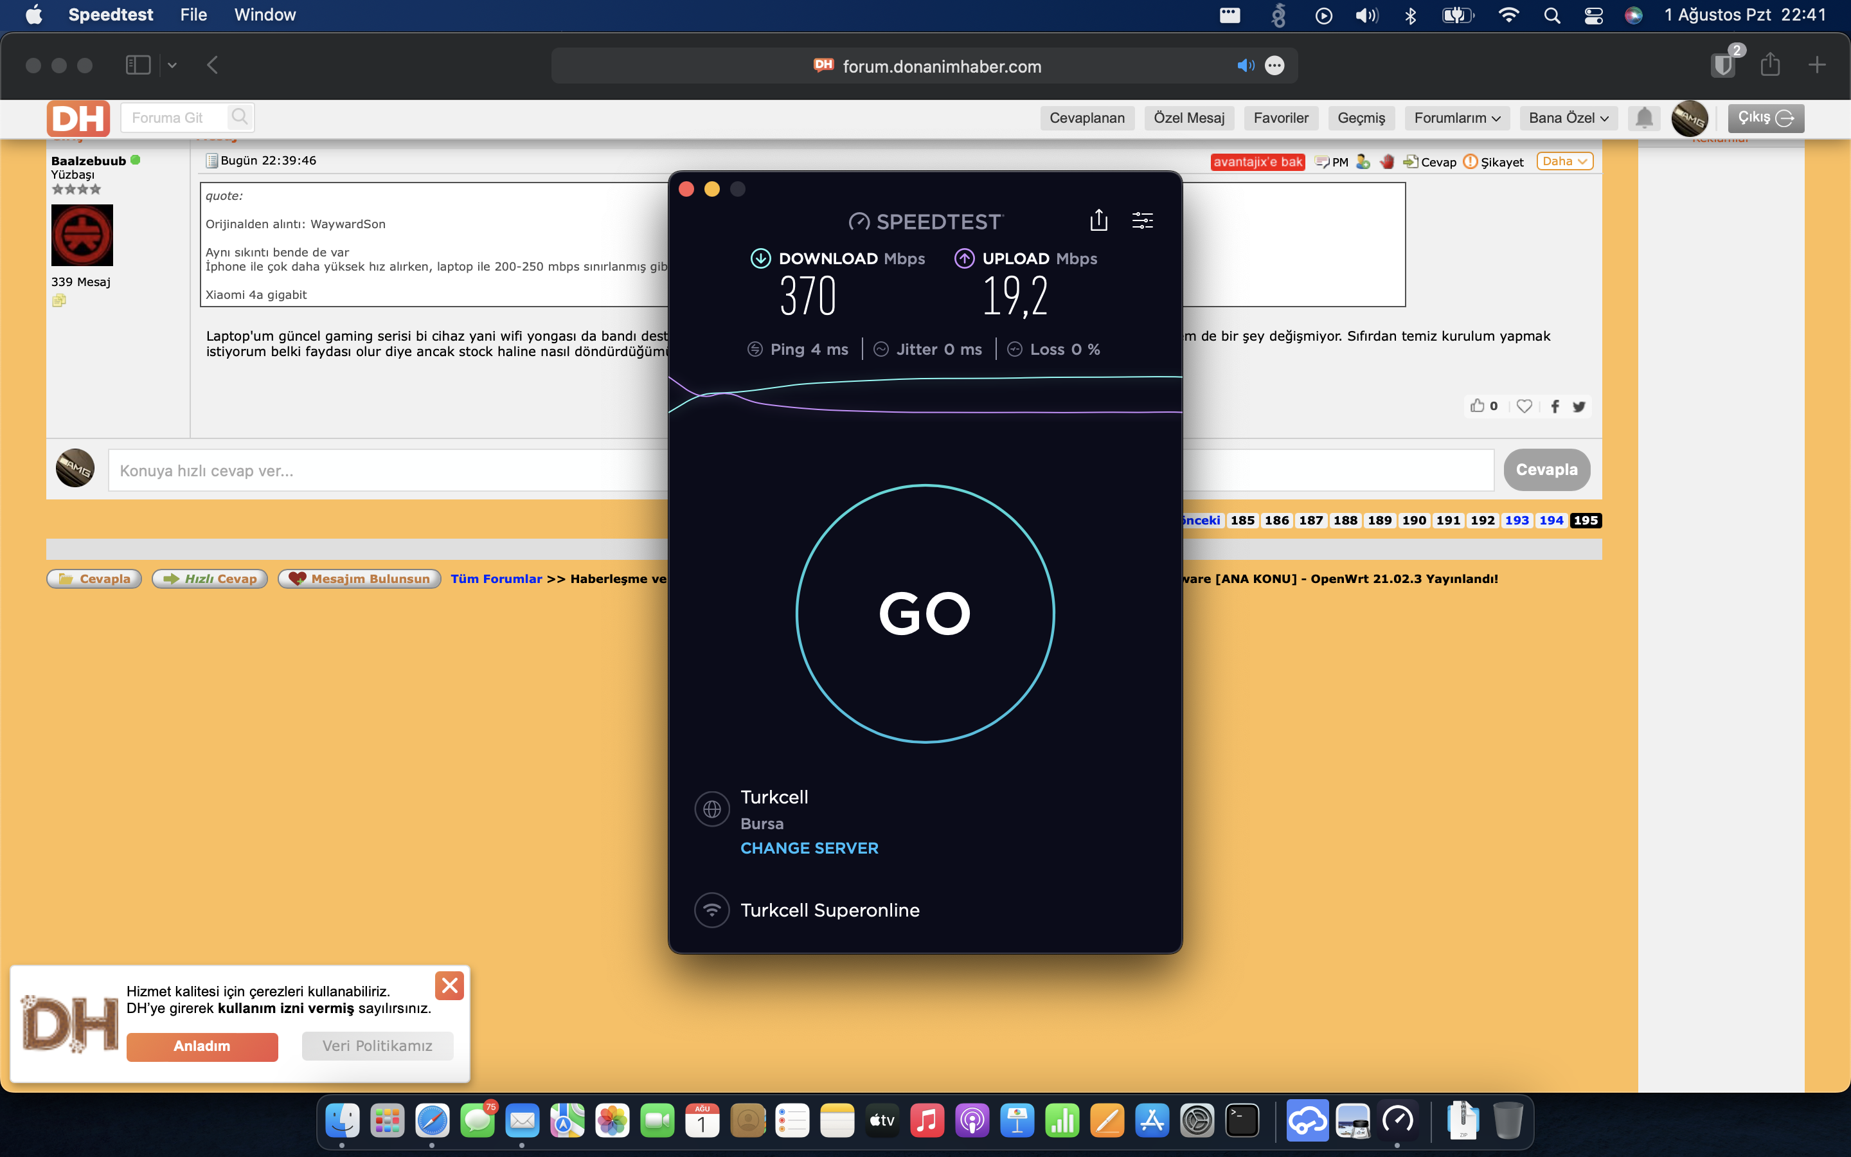
Task: Open Özel Mesaj in forum nav bar
Action: tap(1188, 118)
